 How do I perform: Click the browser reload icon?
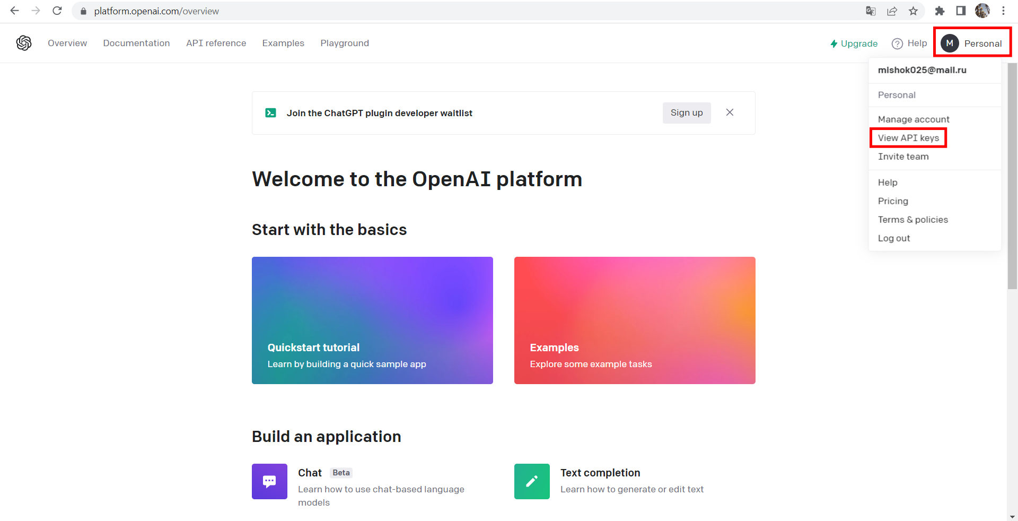coord(57,11)
